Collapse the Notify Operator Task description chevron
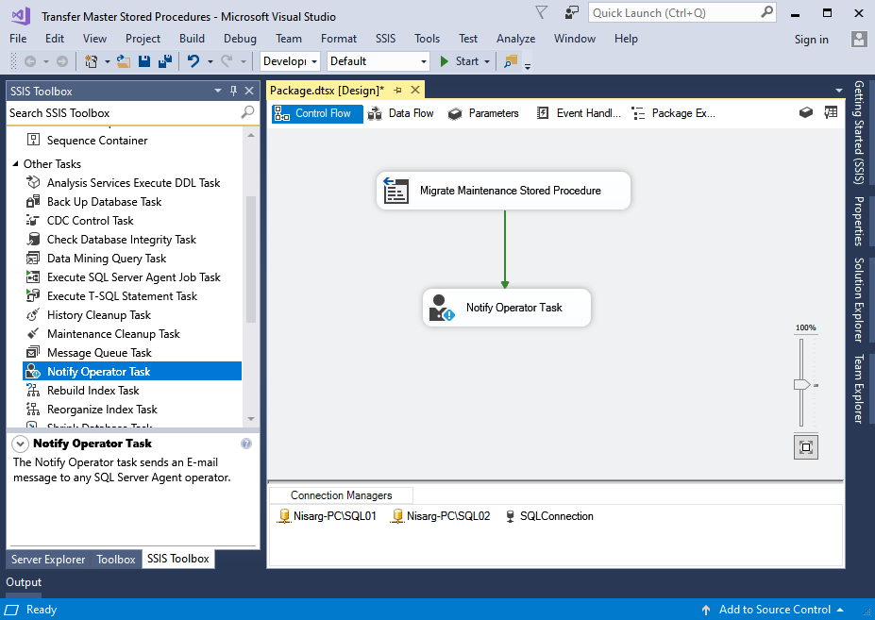This screenshot has height=620, width=875. click(19, 444)
